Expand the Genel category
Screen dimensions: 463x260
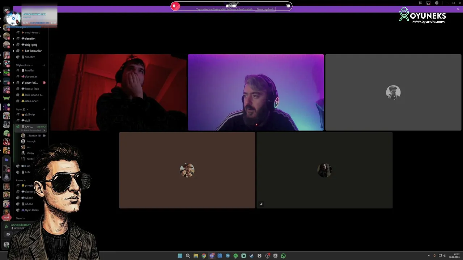[20, 218]
